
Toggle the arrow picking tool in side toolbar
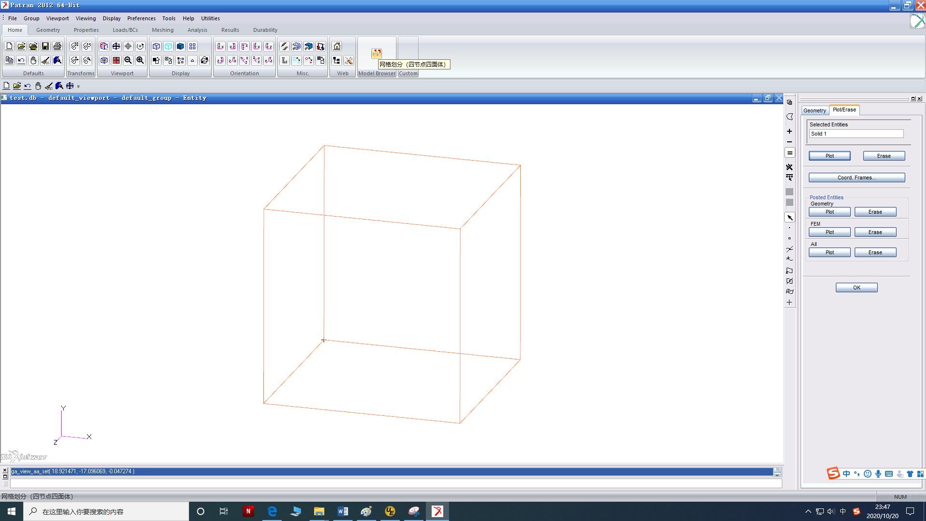(x=790, y=218)
